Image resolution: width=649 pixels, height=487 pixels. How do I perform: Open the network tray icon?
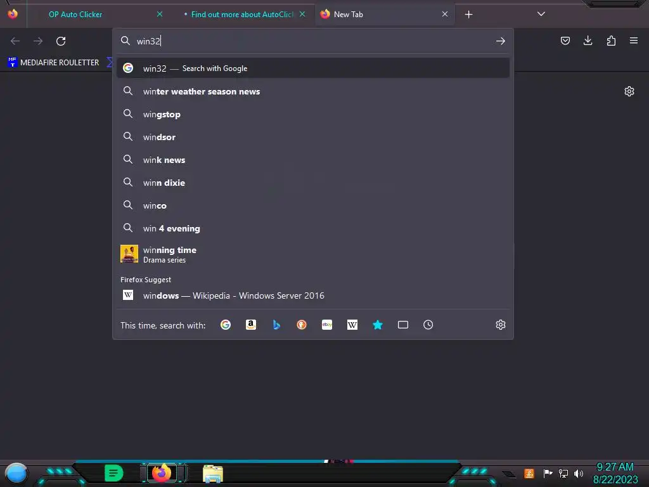pyautogui.click(x=563, y=473)
